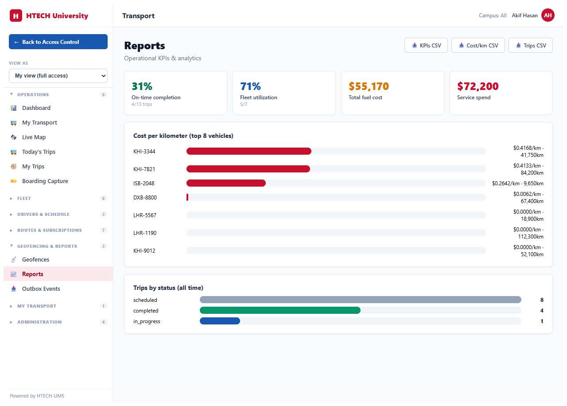Export Cost/km CSV
The width and height of the screenshot is (567, 406).
(478, 45)
